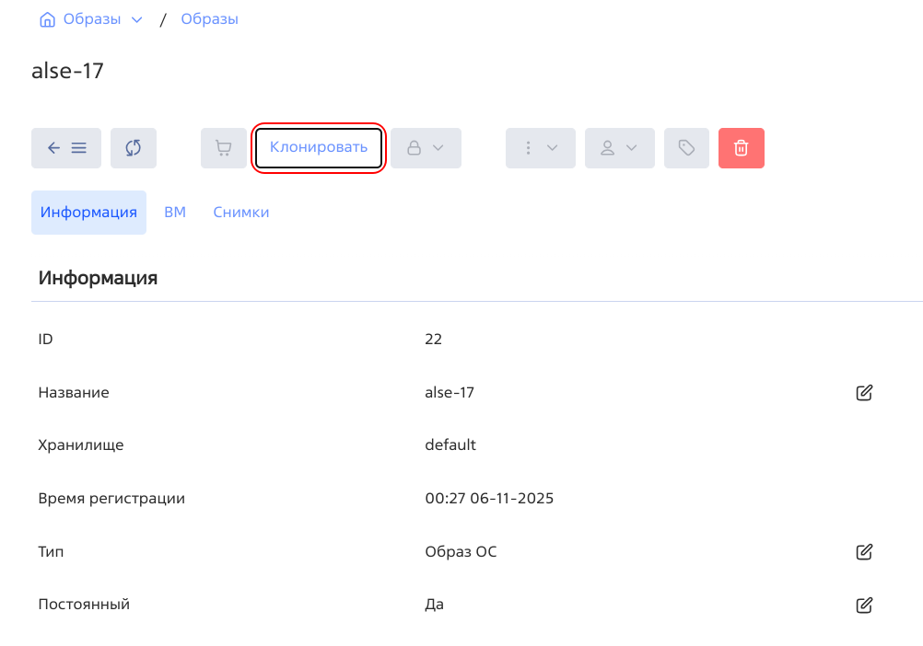Screen dimensions: 923x646
Task: Open the user ownership dropdown
Action: (x=619, y=148)
